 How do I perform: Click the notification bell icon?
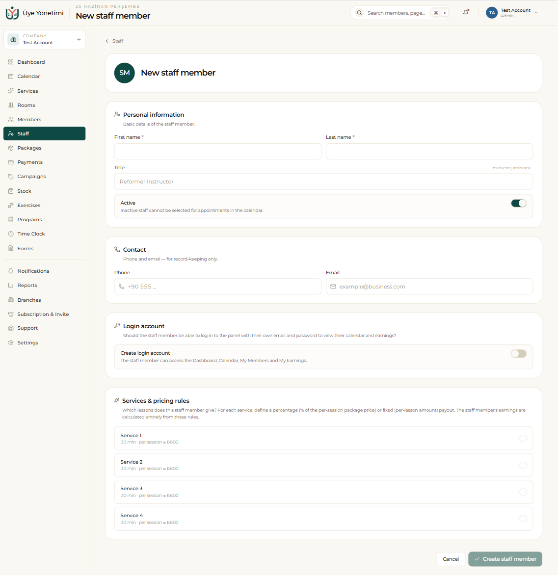(466, 12)
